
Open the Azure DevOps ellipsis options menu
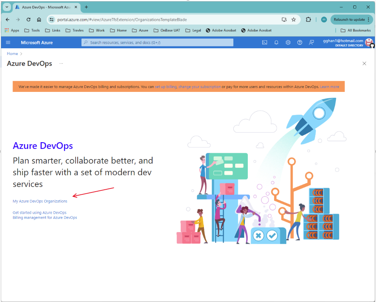click(x=61, y=64)
